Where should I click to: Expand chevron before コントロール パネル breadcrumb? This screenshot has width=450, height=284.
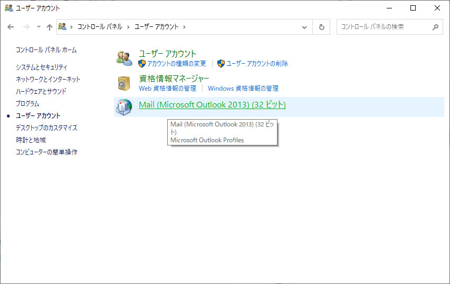pyautogui.click(x=71, y=27)
